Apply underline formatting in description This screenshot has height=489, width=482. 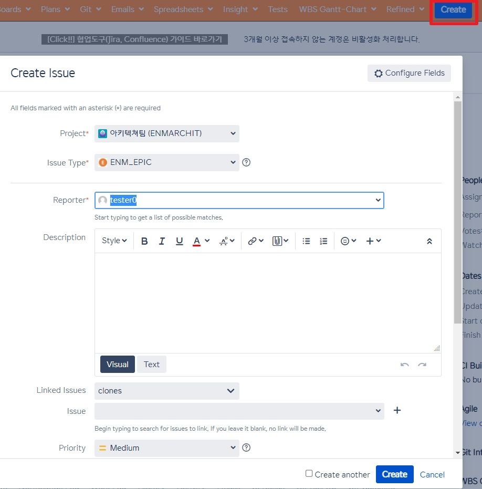click(179, 241)
